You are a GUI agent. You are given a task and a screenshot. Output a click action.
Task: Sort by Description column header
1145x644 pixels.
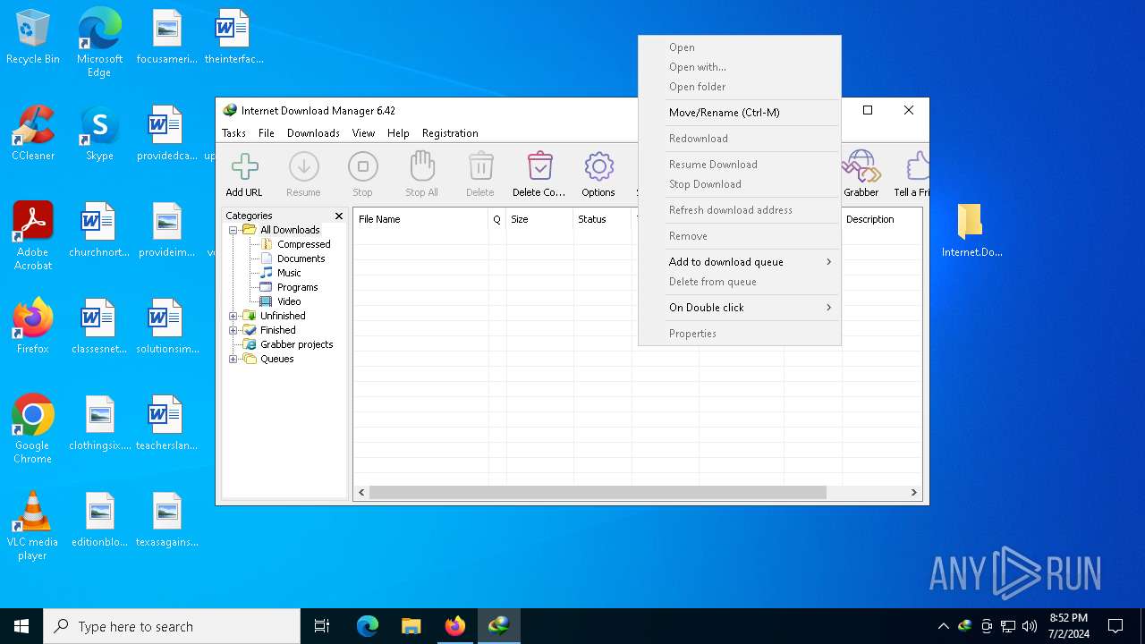coord(881,219)
